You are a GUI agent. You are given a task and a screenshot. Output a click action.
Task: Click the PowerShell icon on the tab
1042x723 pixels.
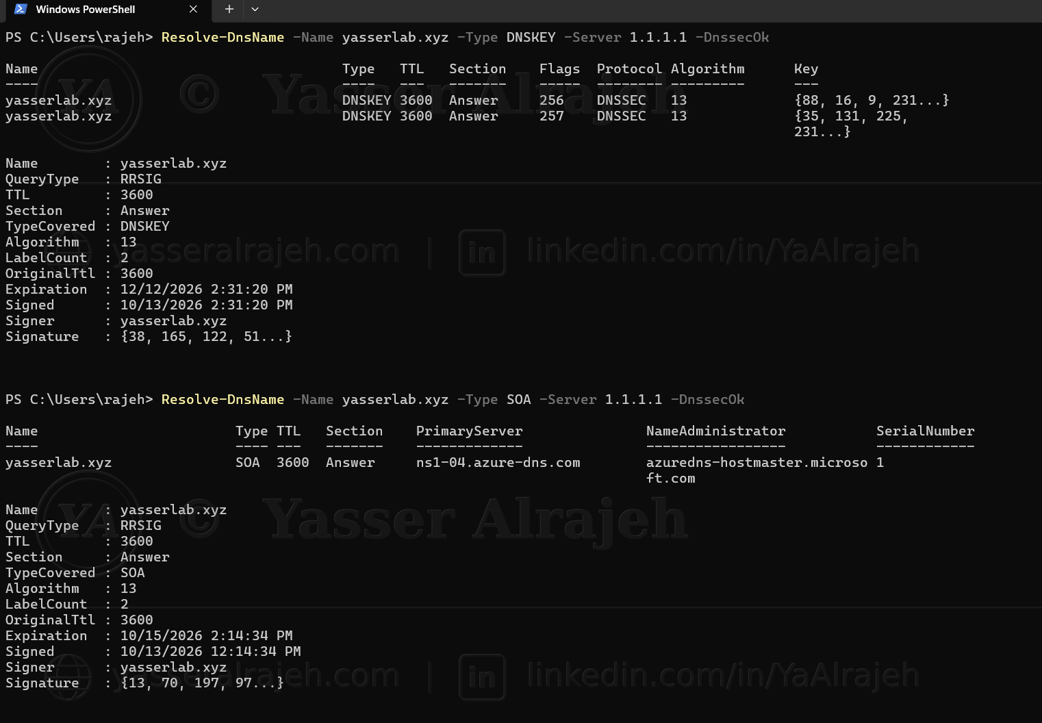(21, 9)
